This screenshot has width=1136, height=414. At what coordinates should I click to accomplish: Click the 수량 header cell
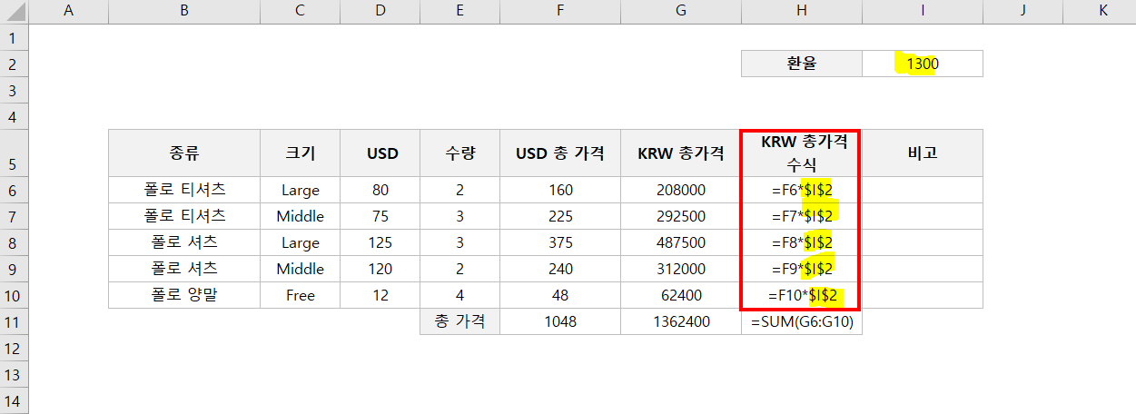point(460,153)
